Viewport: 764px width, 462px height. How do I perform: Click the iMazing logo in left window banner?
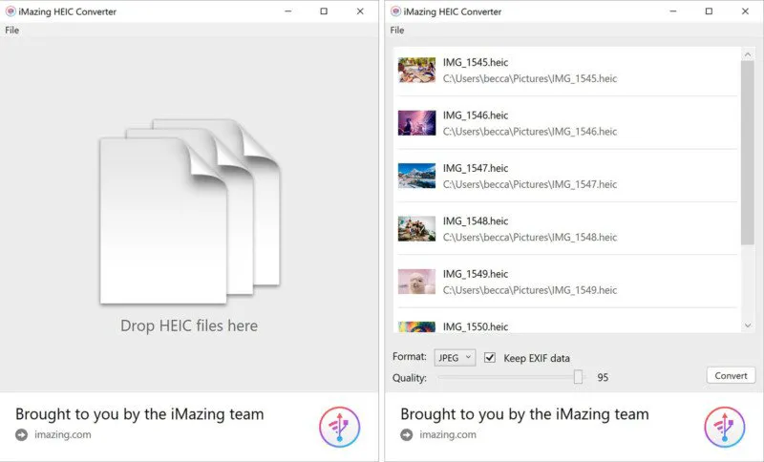(x=339, y=427)
